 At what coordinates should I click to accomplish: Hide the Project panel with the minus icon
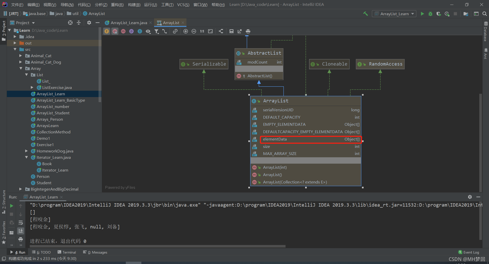click(x=97, y=23)
